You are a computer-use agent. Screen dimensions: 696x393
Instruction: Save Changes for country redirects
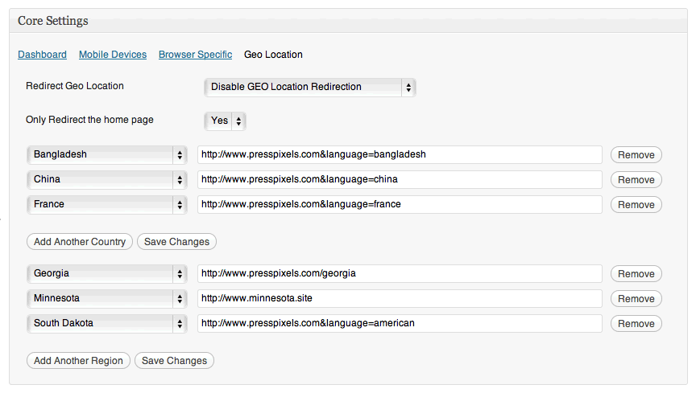pyautogui.click(x=176, y=241)
